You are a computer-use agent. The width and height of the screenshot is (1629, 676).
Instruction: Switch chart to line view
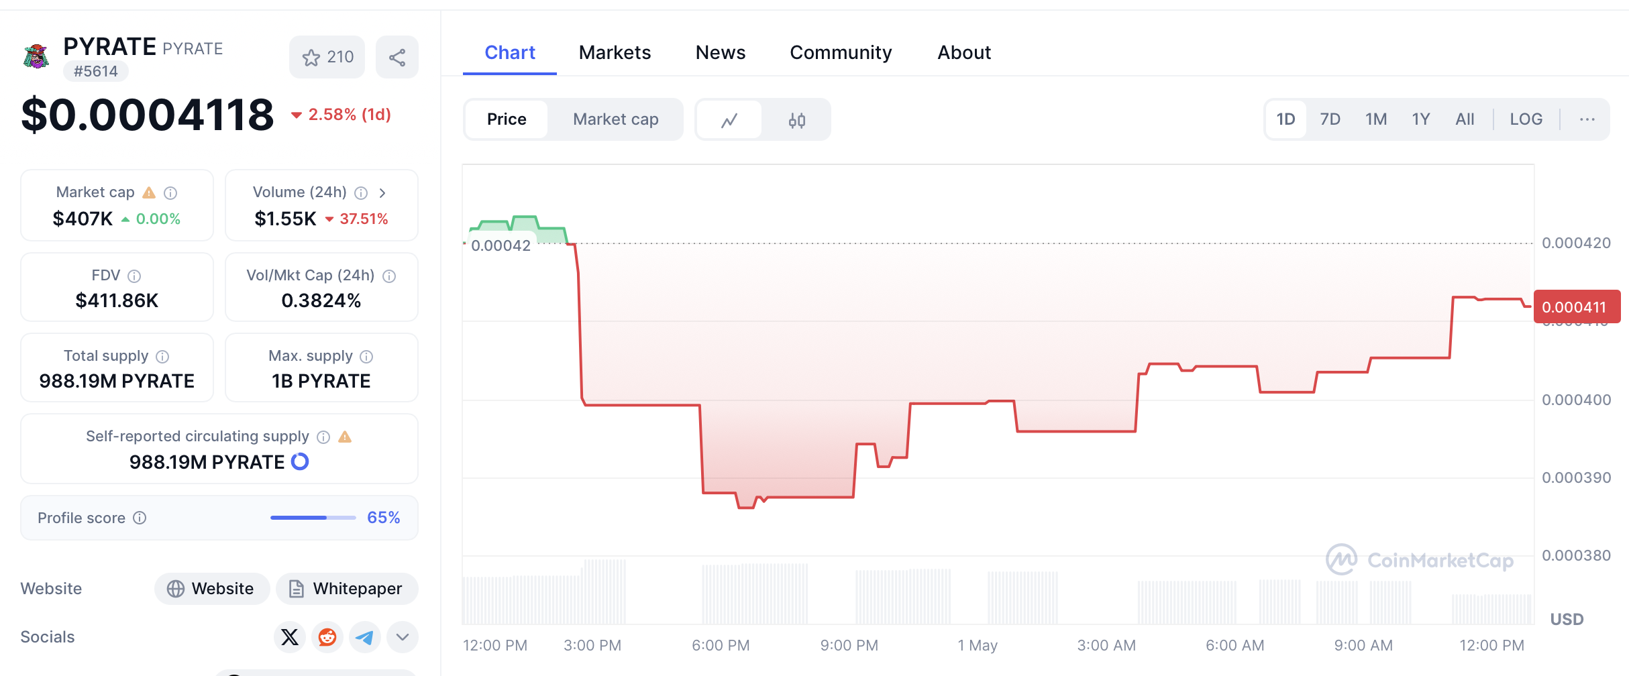729,120
